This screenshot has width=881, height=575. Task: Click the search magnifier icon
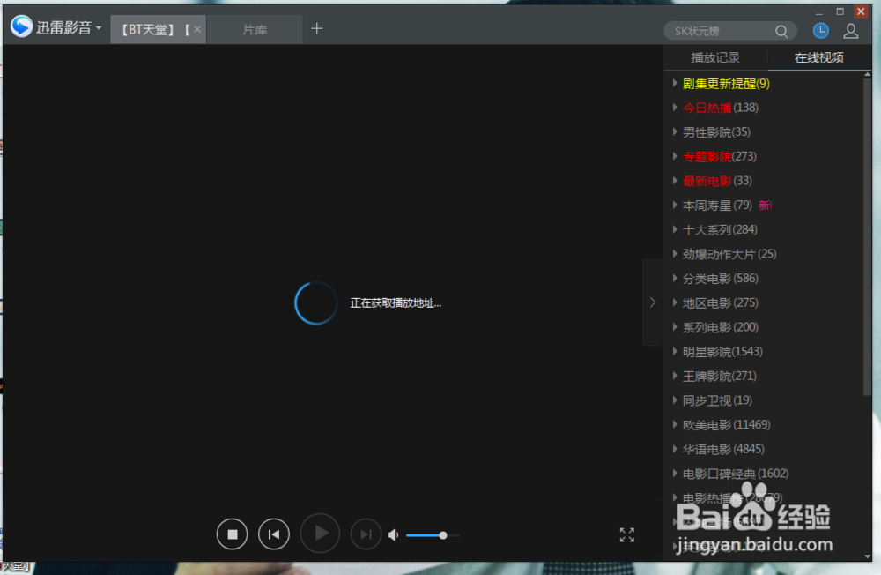(x=781, y=31)
